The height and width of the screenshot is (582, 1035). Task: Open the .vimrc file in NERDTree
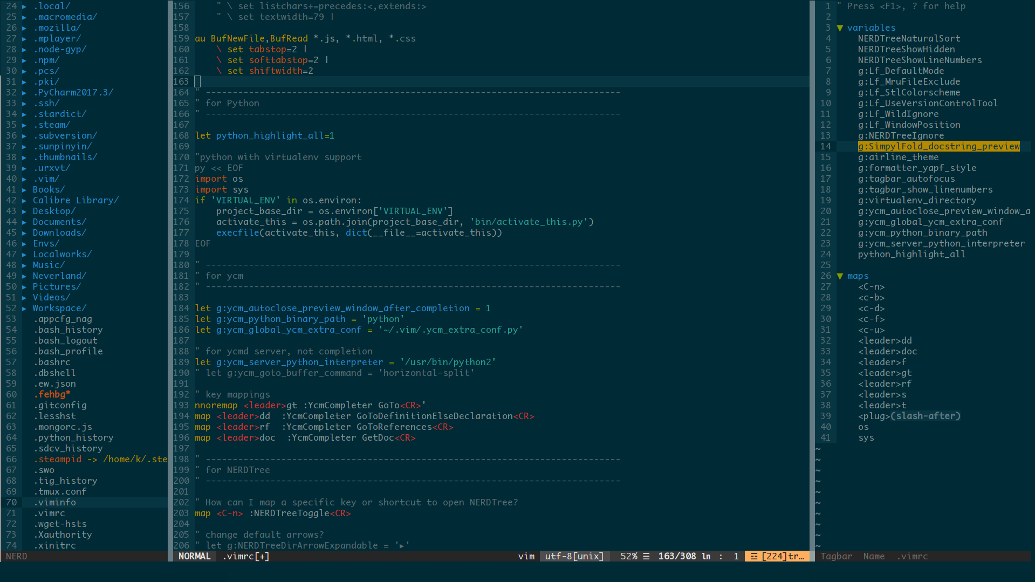tap(49, 513)
